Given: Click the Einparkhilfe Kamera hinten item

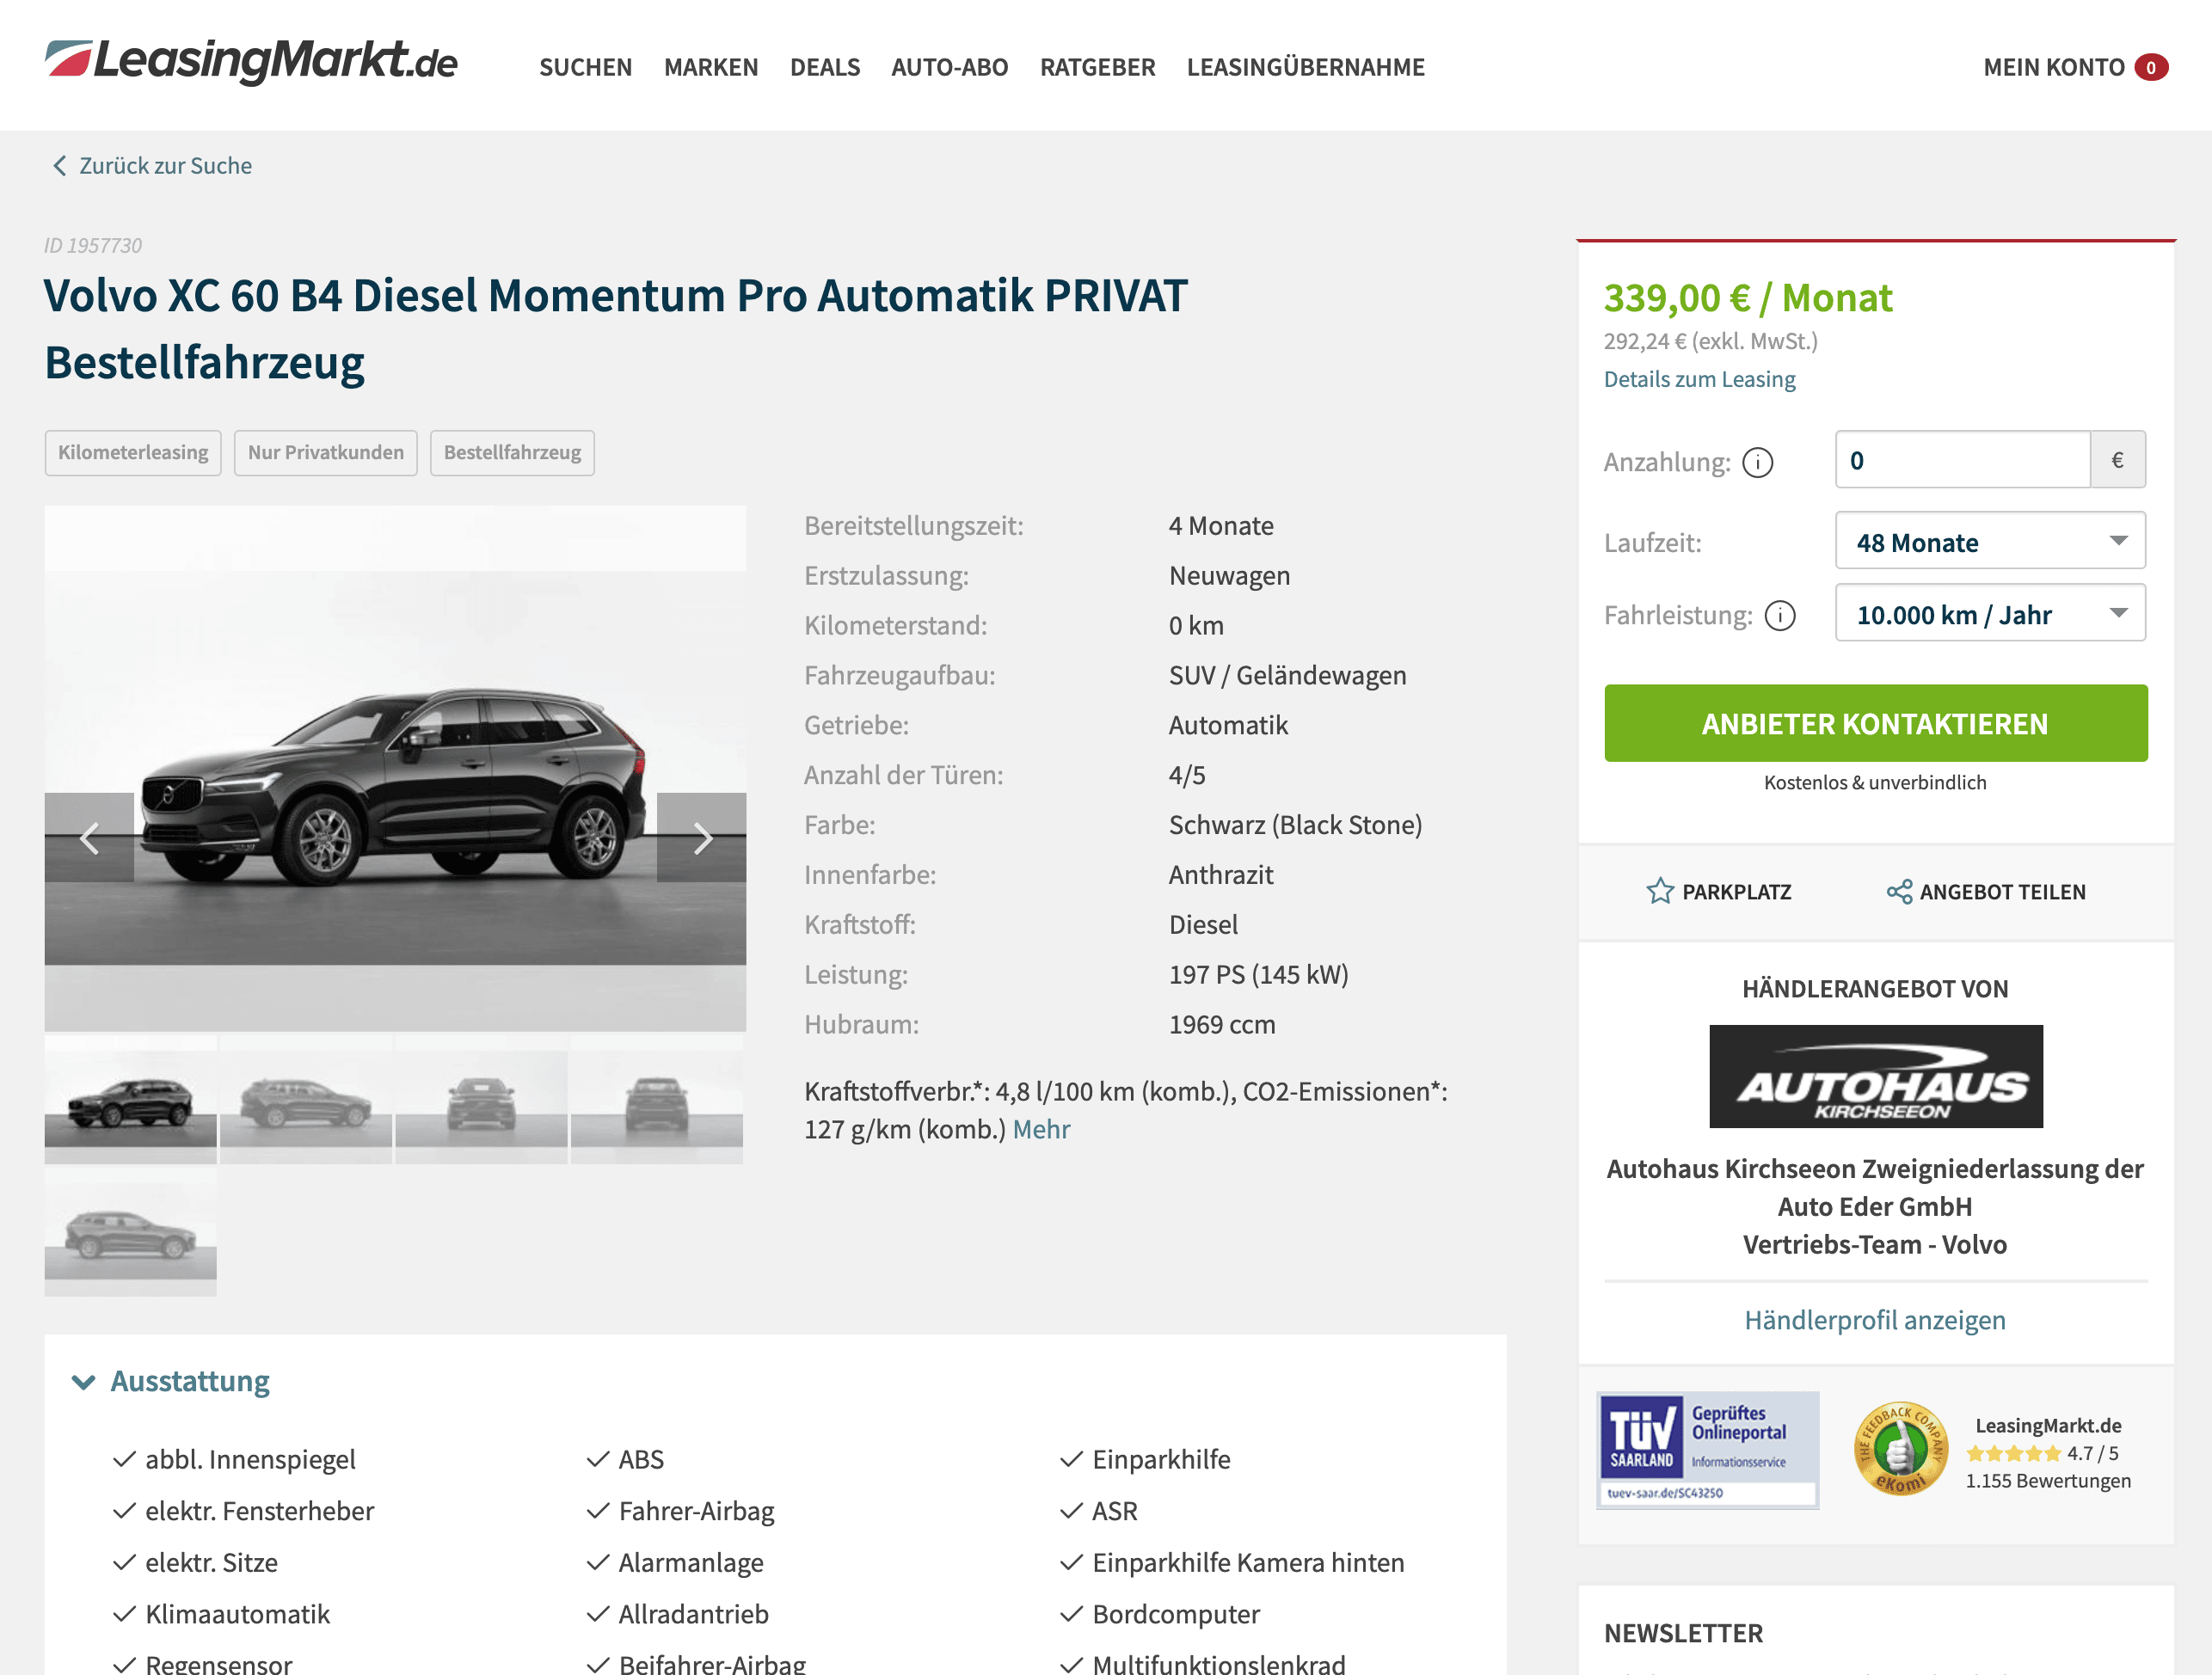Looking at the screenshot, I should [x=1248, y=1563].
